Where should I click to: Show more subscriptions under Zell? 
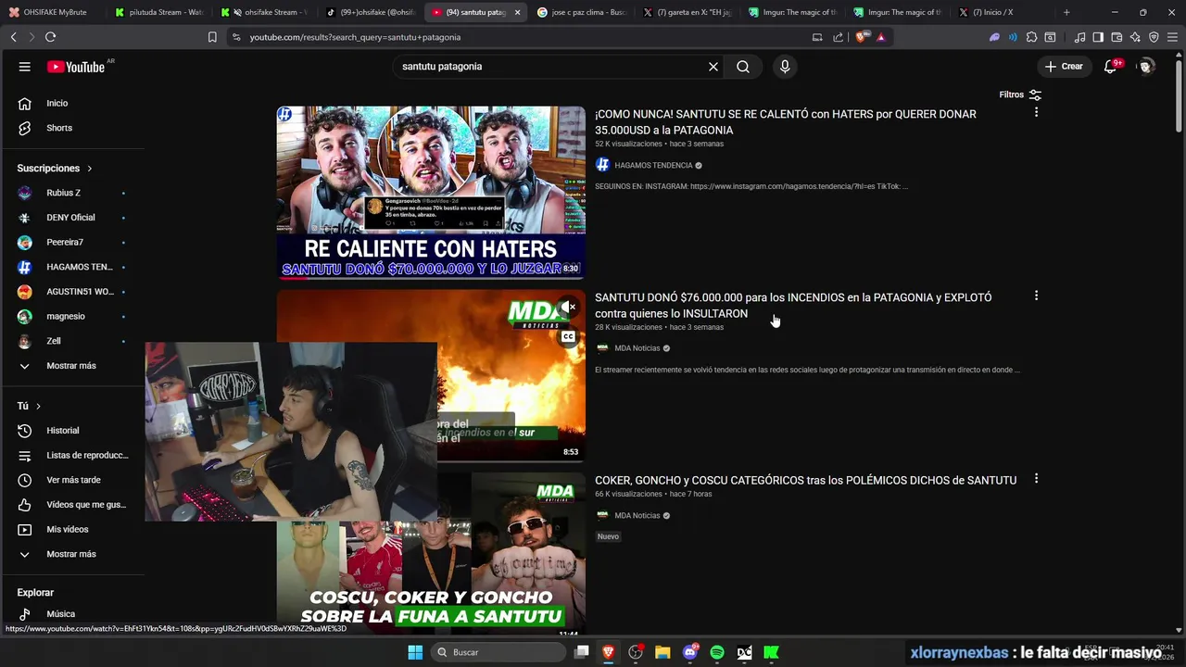coord(72,366)
